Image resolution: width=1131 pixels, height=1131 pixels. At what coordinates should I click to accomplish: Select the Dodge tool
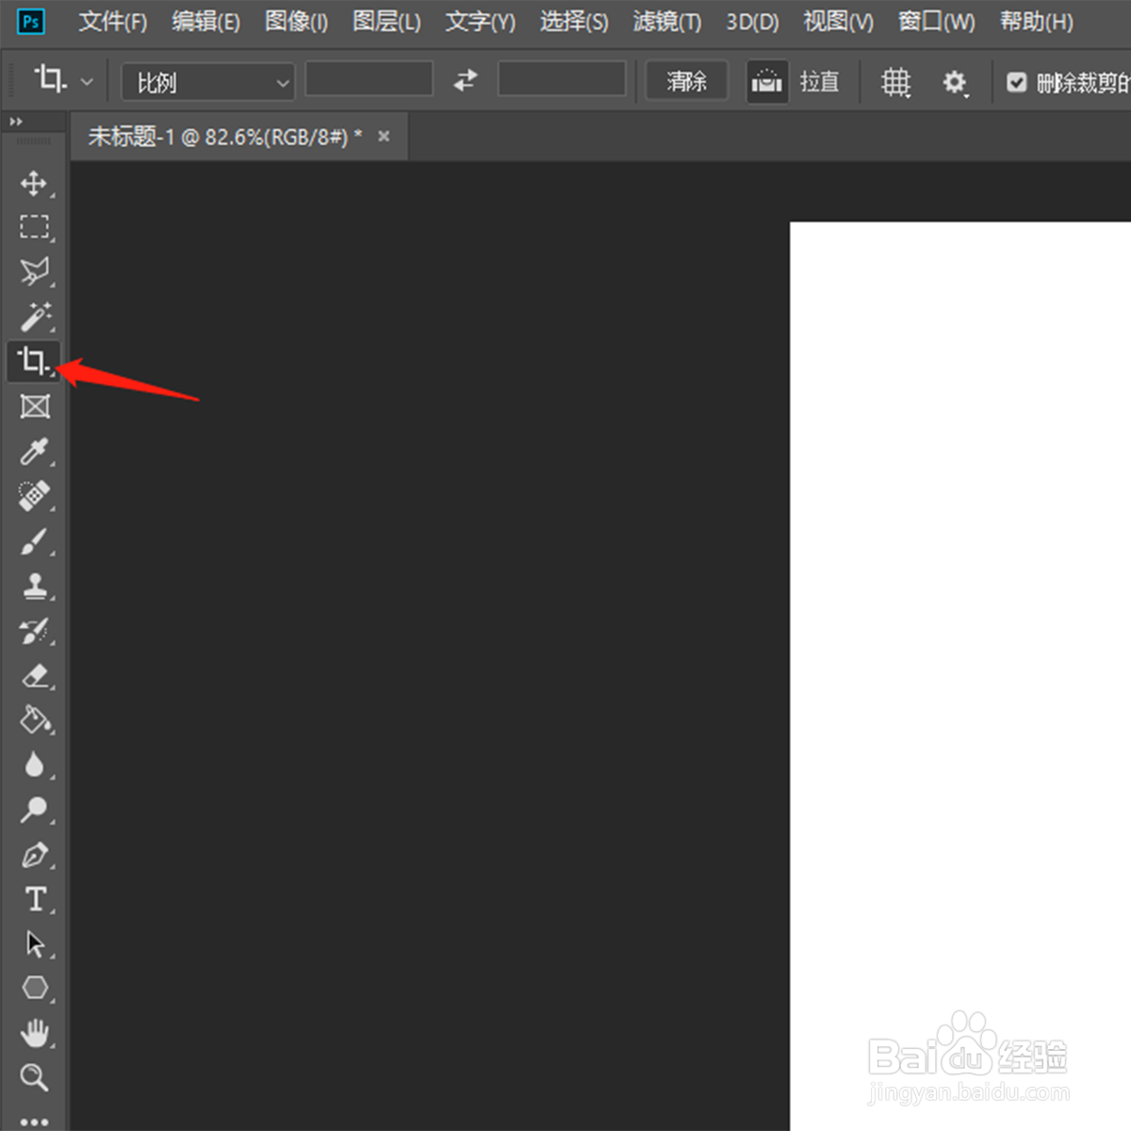(x=35, y=810)
